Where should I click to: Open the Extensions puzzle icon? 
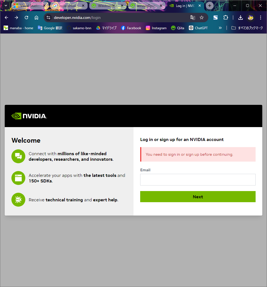(226, 18)
